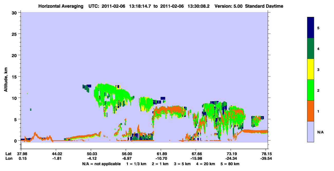Click the 'Standard Daytime' label

click(x=264, y=6)
